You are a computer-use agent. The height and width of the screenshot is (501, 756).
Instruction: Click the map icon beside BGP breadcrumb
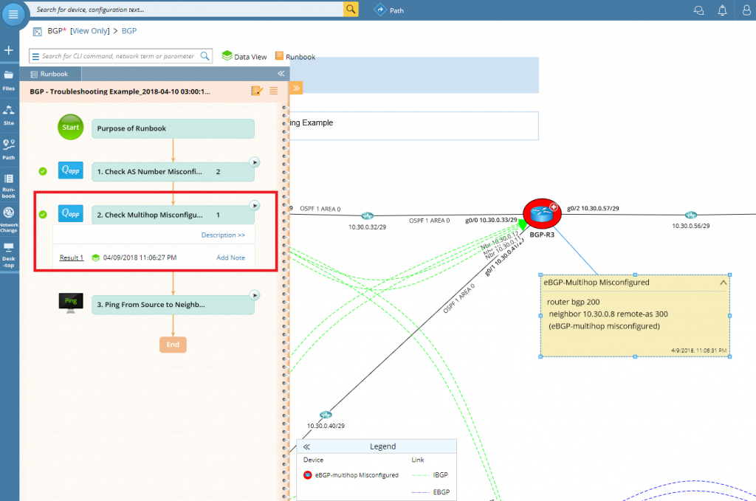point(37,32)
